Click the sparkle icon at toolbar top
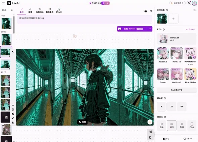This screenshot has width=198, height=142. point(13,52)
